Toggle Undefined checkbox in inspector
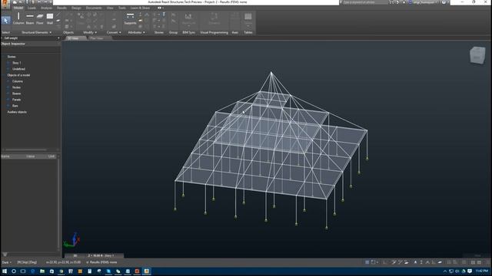Screen dimensions: 492x276 [x=8, y=69]
